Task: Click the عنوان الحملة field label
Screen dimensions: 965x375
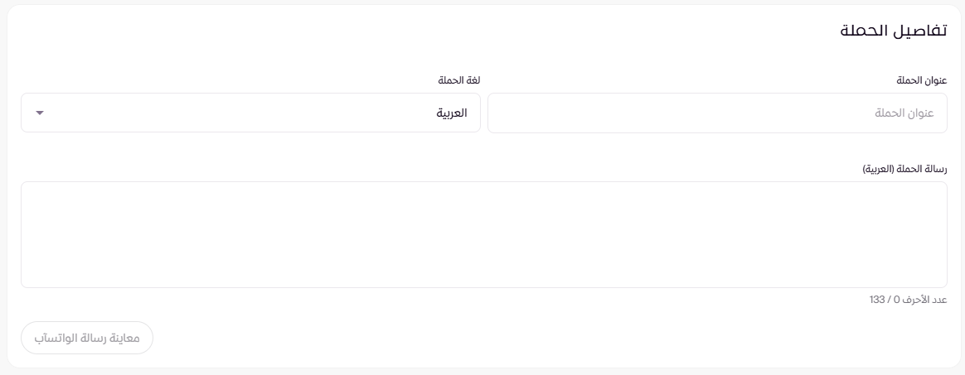Action: click(922, 80)
